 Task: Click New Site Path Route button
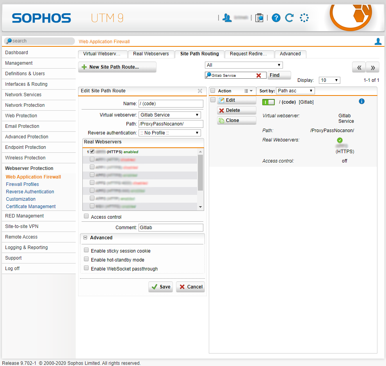pos(117,67)
